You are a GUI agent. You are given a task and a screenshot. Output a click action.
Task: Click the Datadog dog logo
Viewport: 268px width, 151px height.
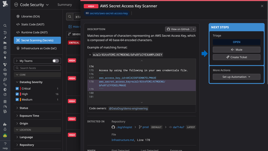tap(5, 4)
